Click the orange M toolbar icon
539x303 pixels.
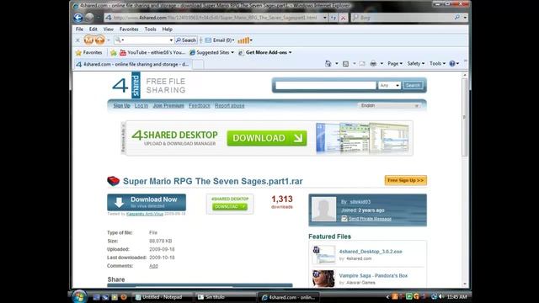88,40
